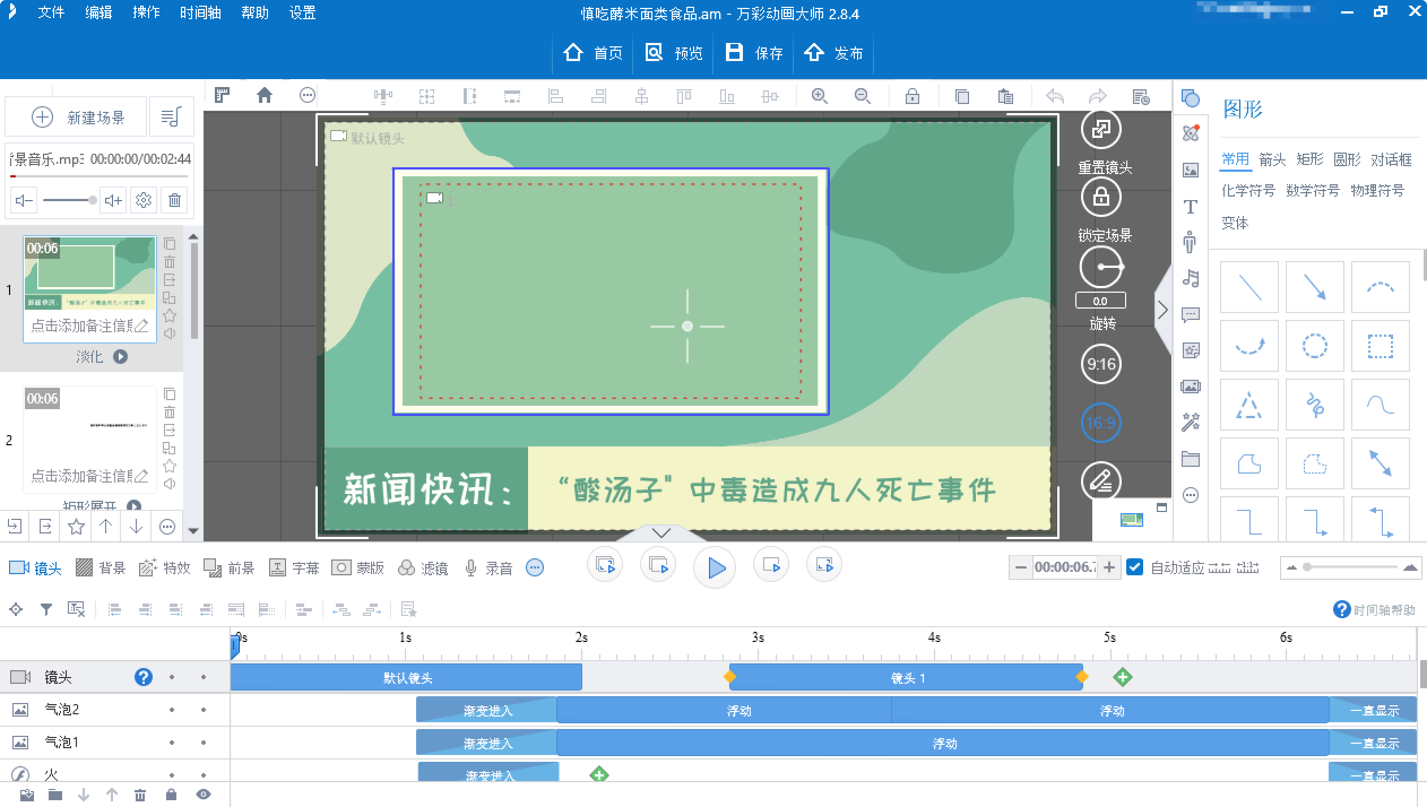
Task: Toggle first dot on 气泡1 layer row
Action: [x=172, y=743]
